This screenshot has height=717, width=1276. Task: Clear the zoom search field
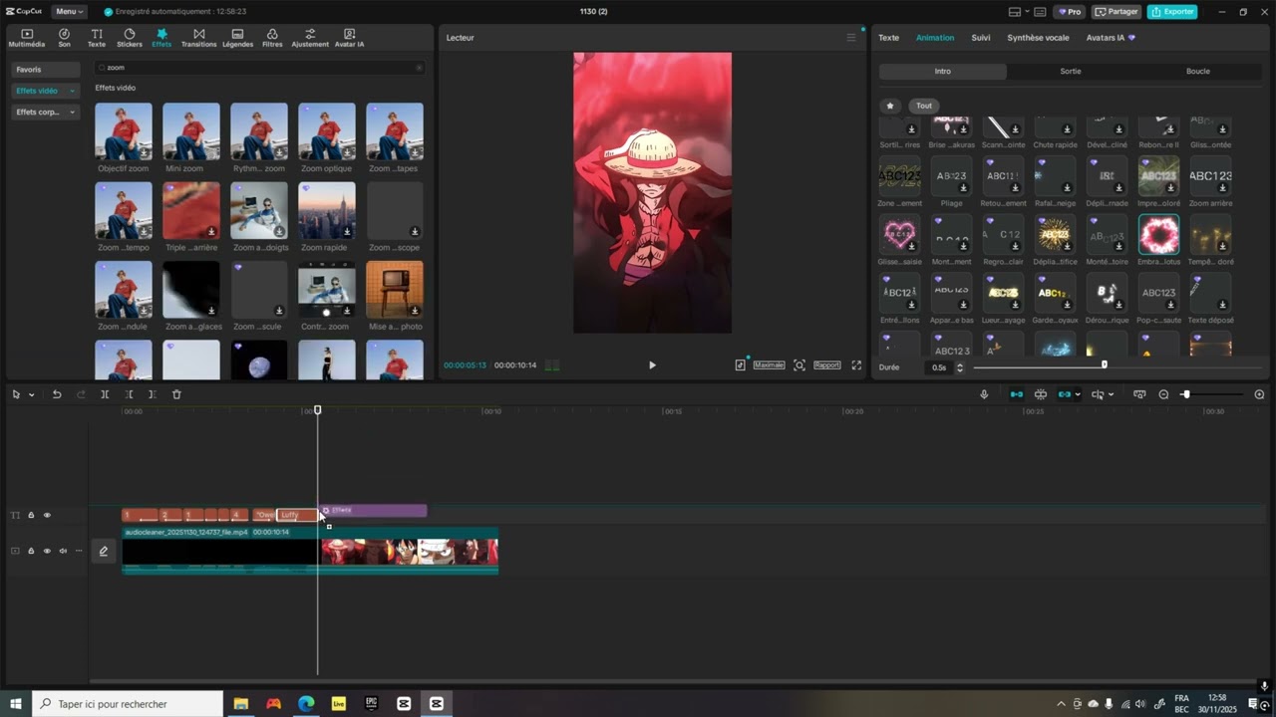pos(419,68)
